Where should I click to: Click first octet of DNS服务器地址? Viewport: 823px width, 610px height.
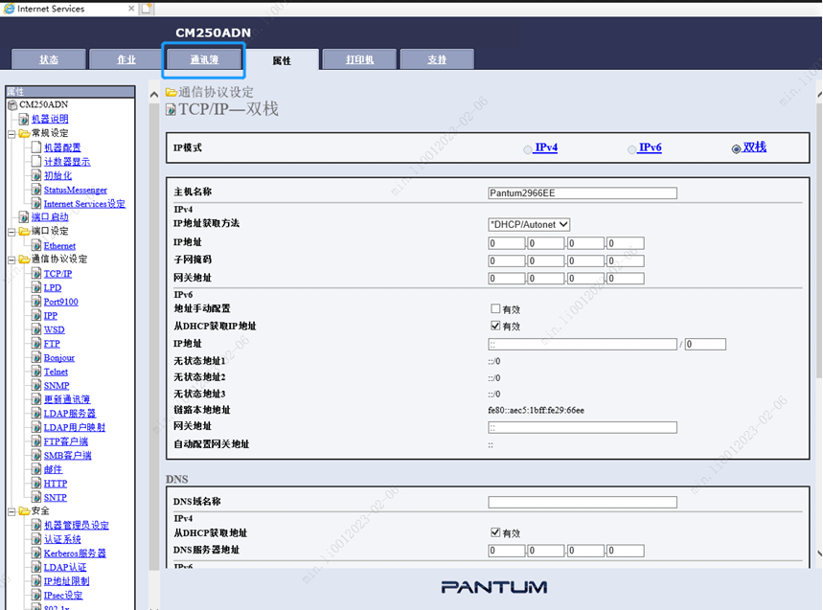[x=507, y=551]
